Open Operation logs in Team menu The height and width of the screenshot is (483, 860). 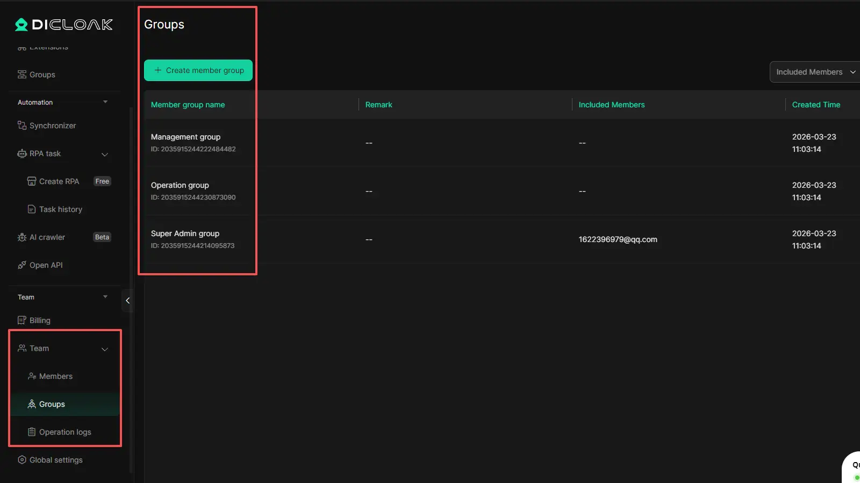(64, 432)
